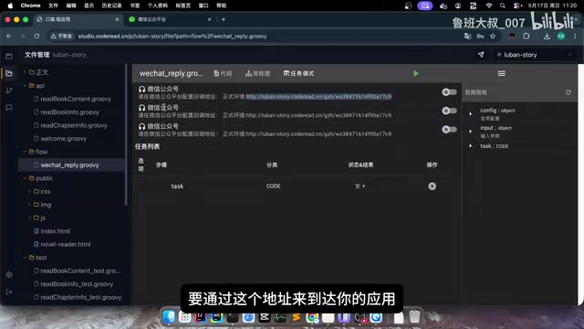This screenshot has width=584, height=329.
Task: Open Spotlight search in the menu bar
Action: point(503,5)
